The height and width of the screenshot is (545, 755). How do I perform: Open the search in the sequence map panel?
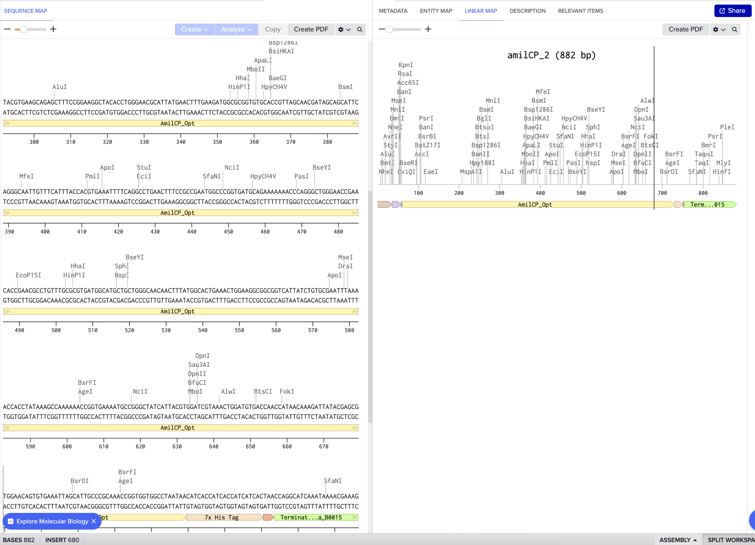[359, 29]
